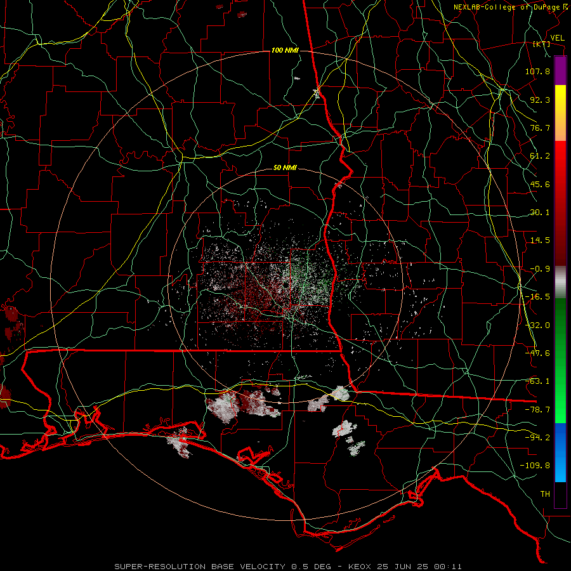The image size is (571, 571).
Task: Click the -32.0 velocity legend value
Action: [537, 325]
